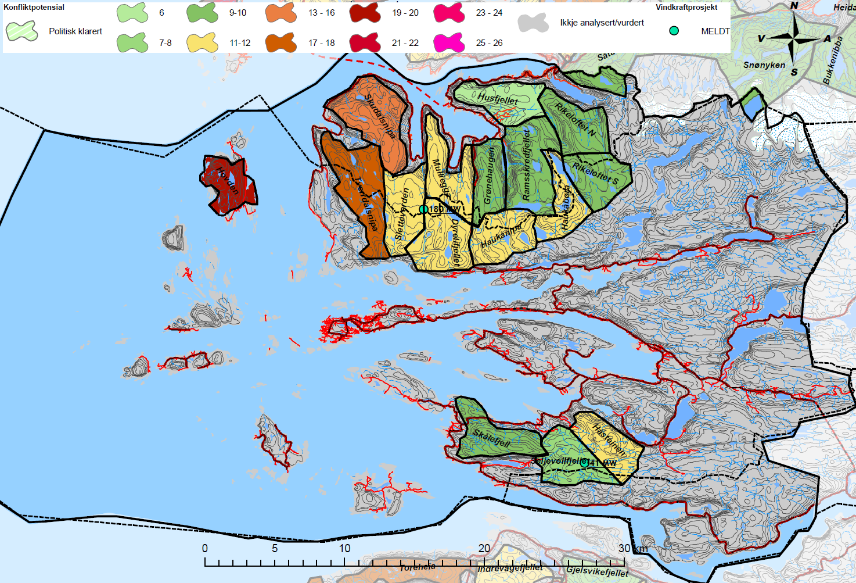Click the Gjelsvikefjellet label near scale bar
This screenshot has width=856, height=583.
(597, 571)
